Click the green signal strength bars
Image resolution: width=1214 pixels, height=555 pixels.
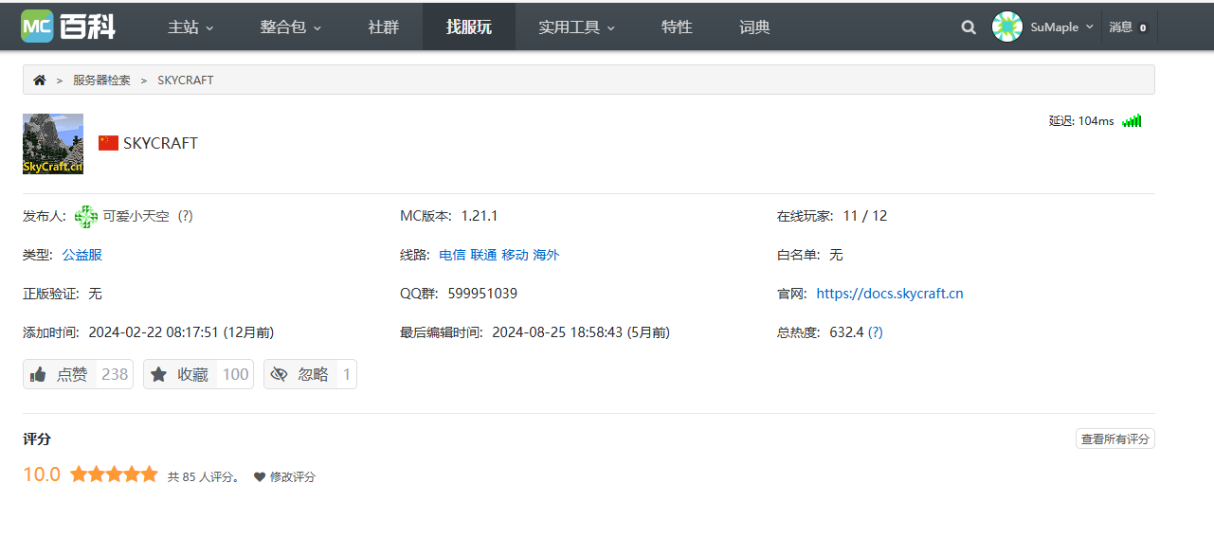(1132, 120)
